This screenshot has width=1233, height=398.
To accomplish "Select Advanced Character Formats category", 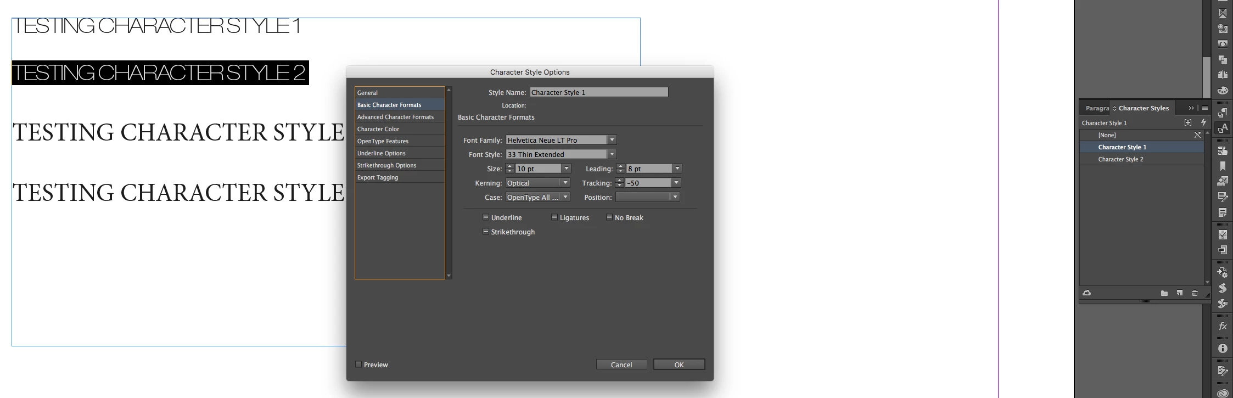I will (400, 117).
